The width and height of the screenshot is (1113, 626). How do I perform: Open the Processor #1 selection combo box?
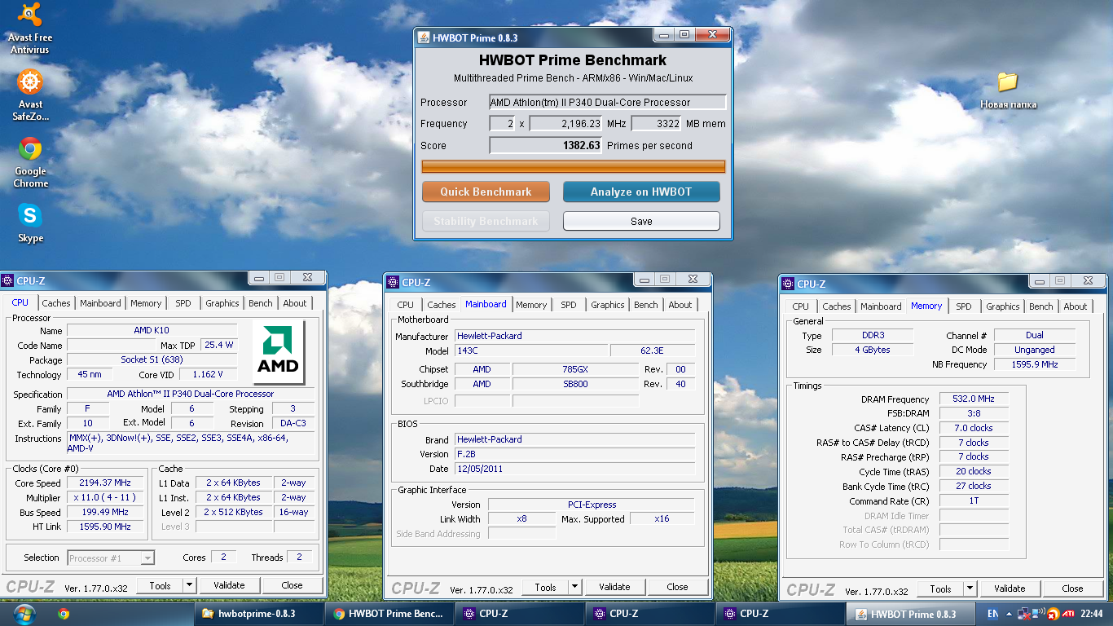pos(111,558)
